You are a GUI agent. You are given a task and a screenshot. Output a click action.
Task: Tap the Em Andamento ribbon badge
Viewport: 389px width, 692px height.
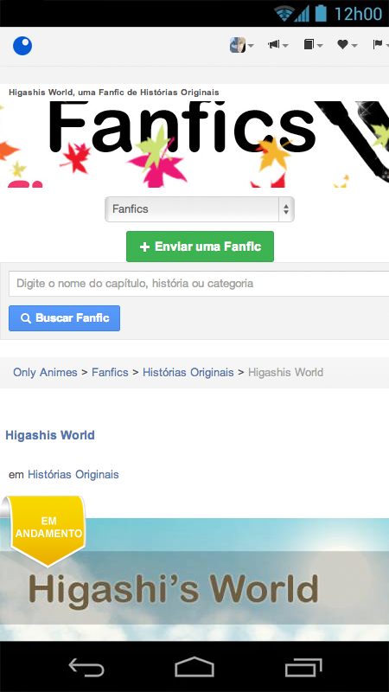pyautogui.click(x=47, y=531)
